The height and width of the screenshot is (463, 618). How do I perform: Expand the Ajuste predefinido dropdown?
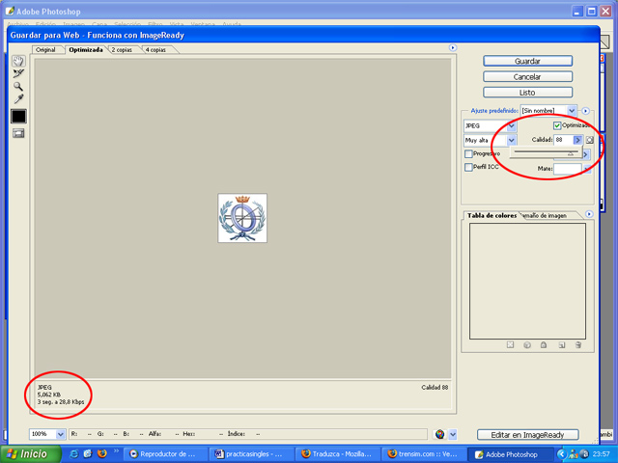point(572,111)
